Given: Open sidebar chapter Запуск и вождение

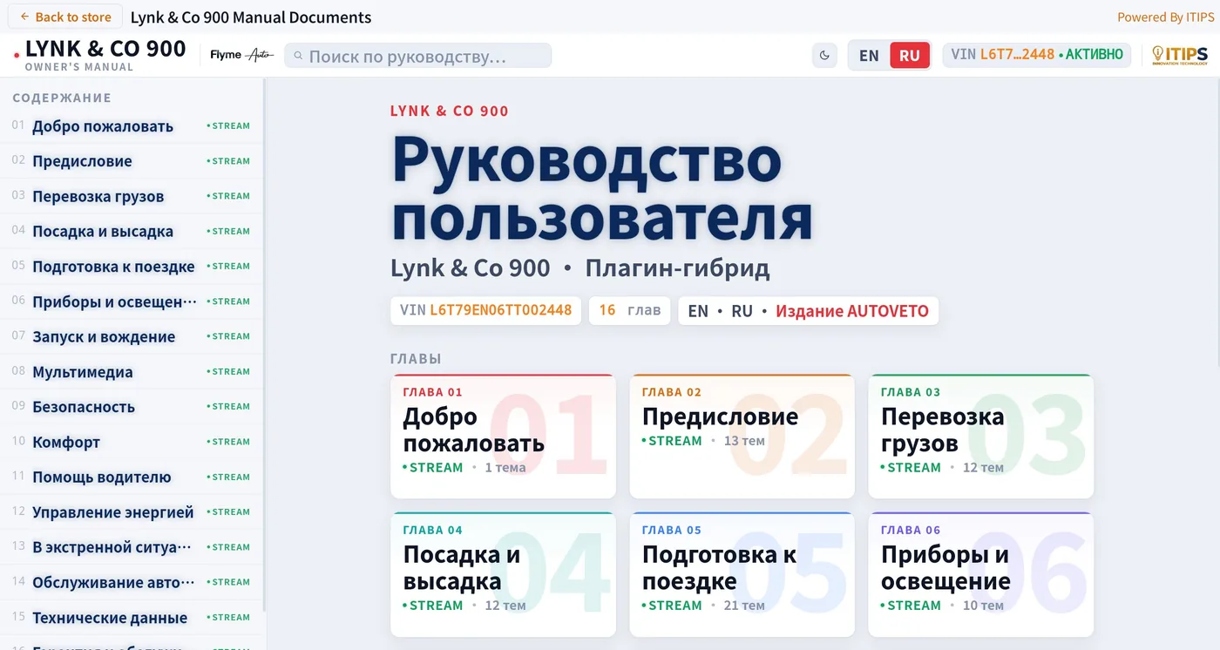Looking at the screenshot, I should tap(132, 336).
